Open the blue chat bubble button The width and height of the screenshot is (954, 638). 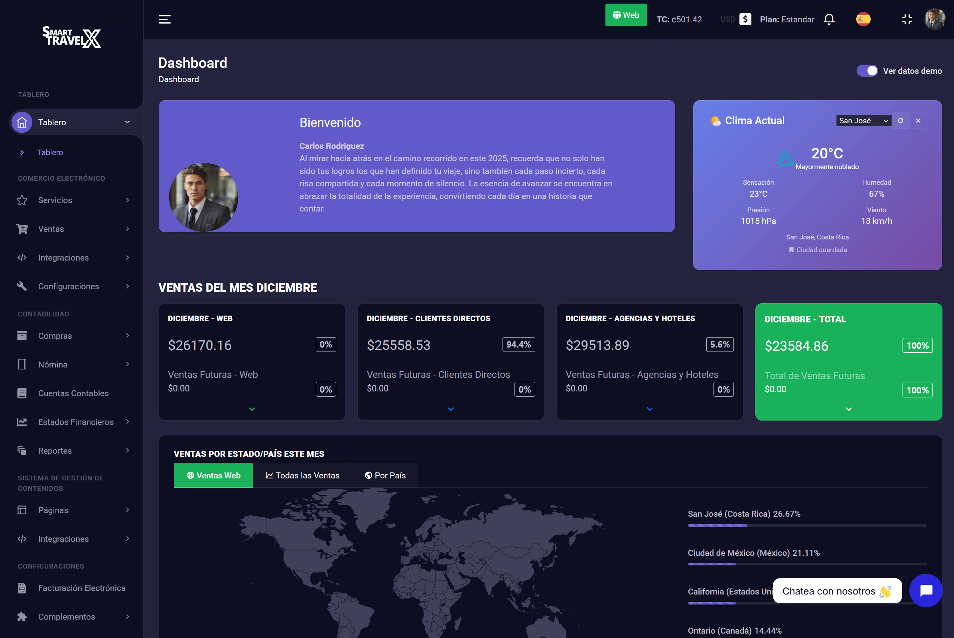tap(926, 591)
